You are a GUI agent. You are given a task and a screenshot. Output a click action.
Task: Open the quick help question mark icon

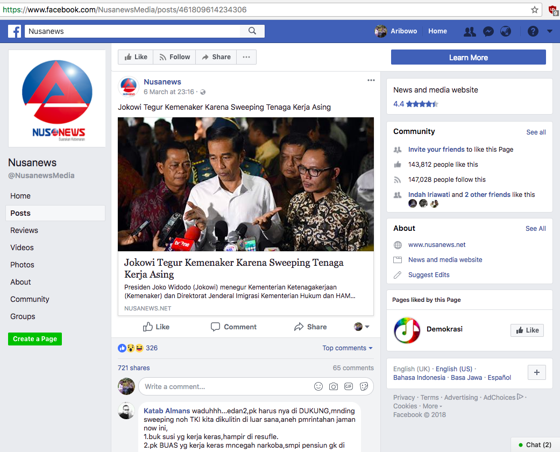click(x=533, y=31)
